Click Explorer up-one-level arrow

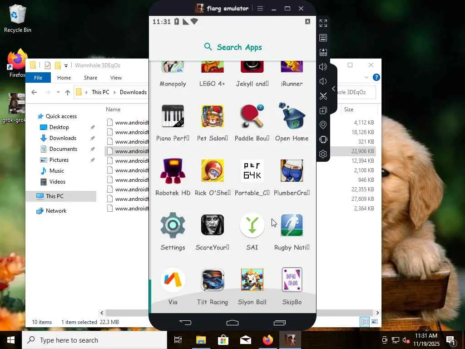(68, 92)
